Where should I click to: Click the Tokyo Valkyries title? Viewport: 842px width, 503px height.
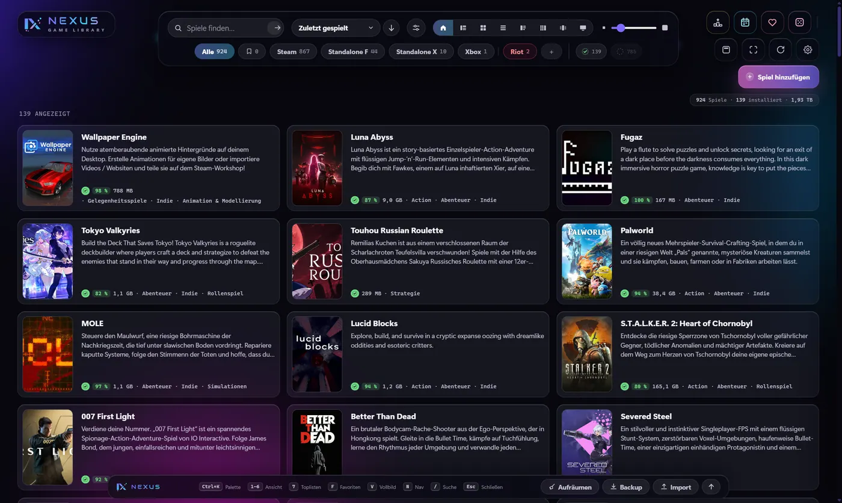tap(111, 230)
